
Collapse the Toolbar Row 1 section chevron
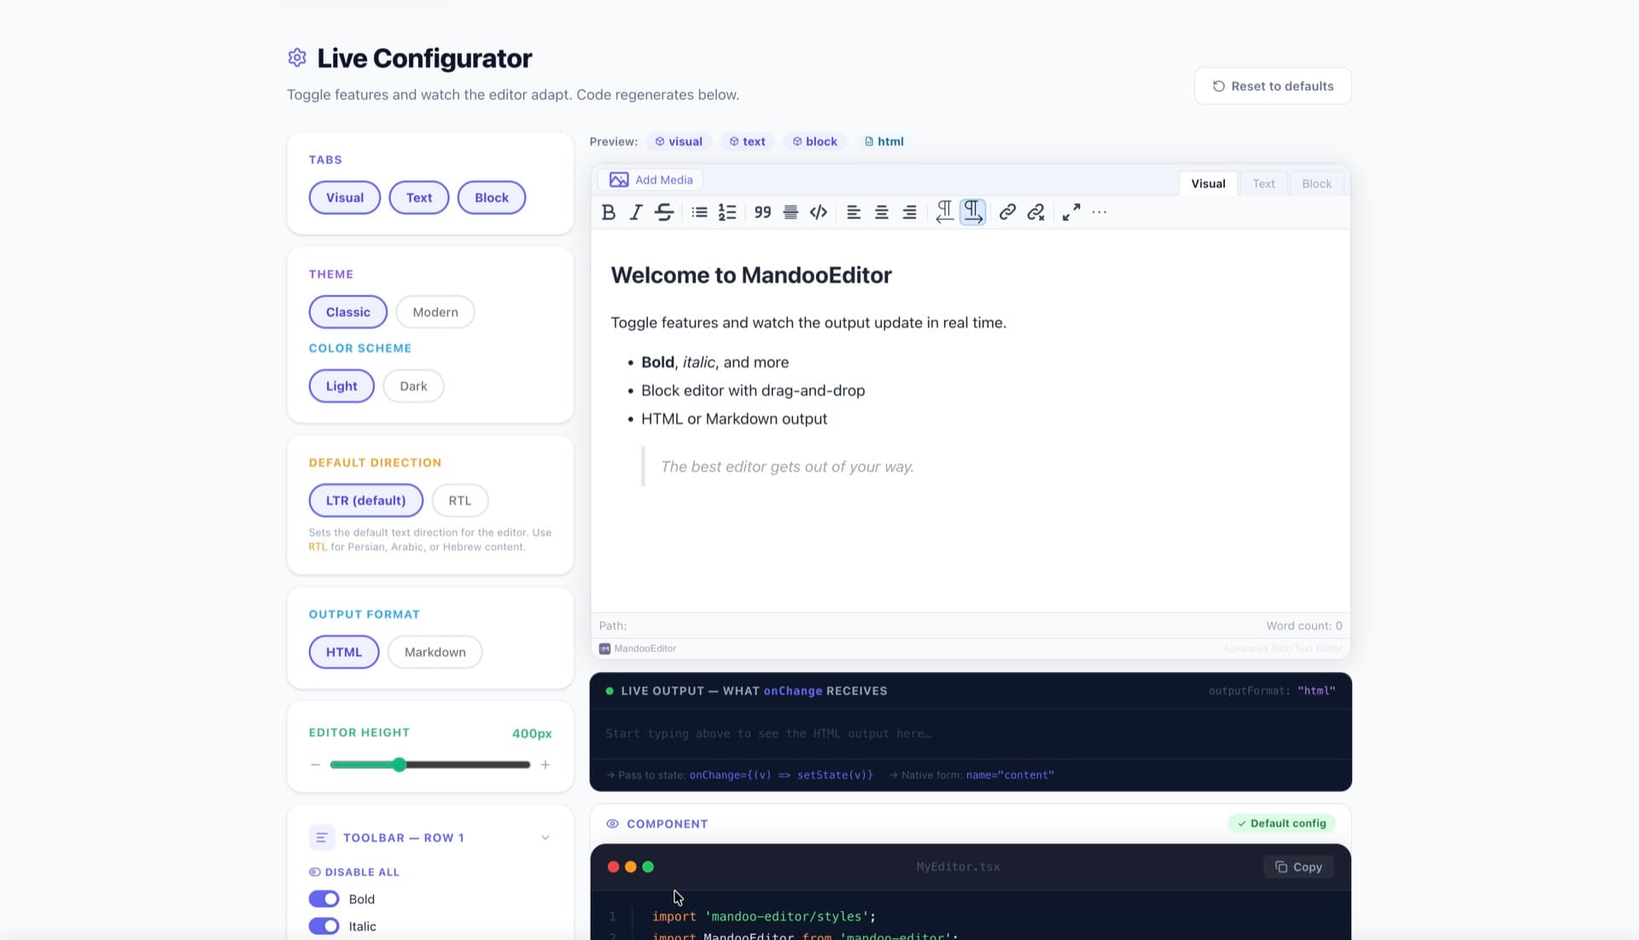[x=545, y=838]
